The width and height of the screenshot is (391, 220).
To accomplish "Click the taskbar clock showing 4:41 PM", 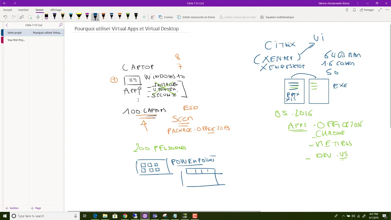I will [374, 216].
